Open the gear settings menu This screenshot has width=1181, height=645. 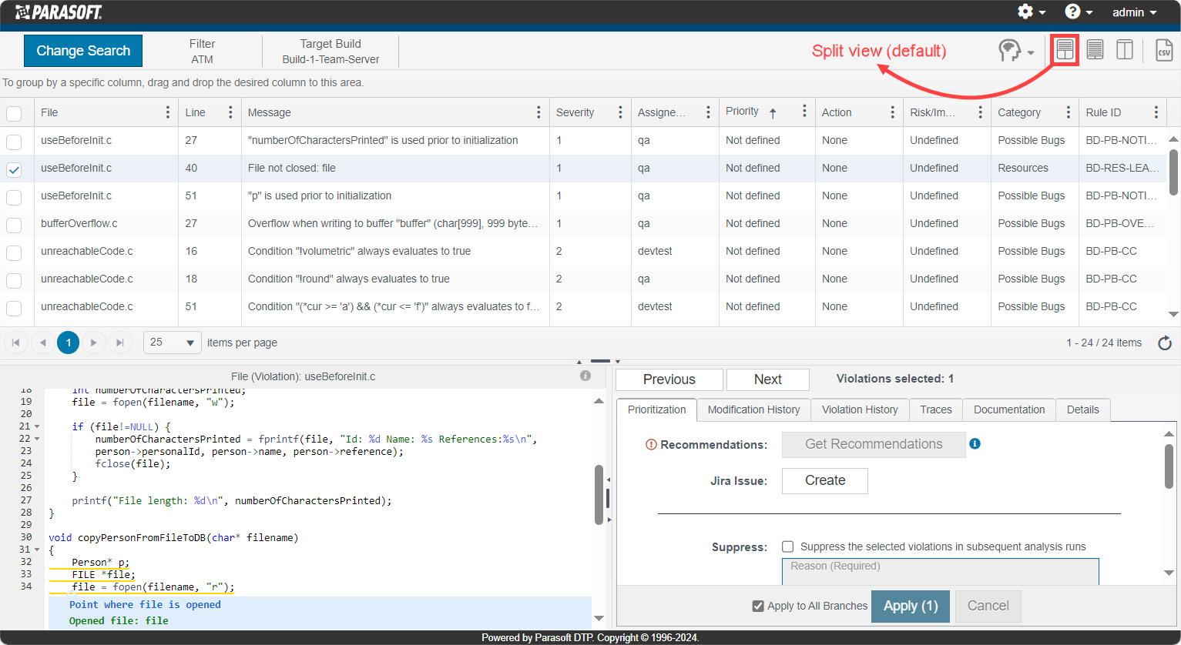pos(1031,12)
